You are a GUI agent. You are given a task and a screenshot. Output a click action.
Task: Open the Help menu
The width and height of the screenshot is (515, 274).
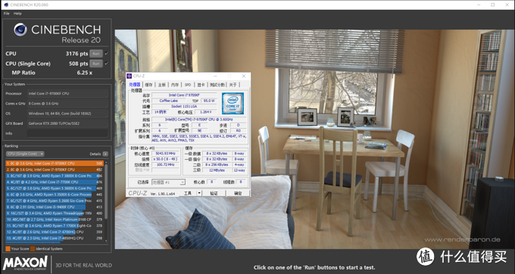[17, 14]
